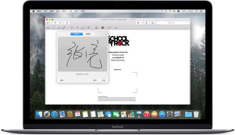The height and width of the screenshot is (135, 236).
Task: Select the rectangular selection tool
Action: [x=54, y=28]
